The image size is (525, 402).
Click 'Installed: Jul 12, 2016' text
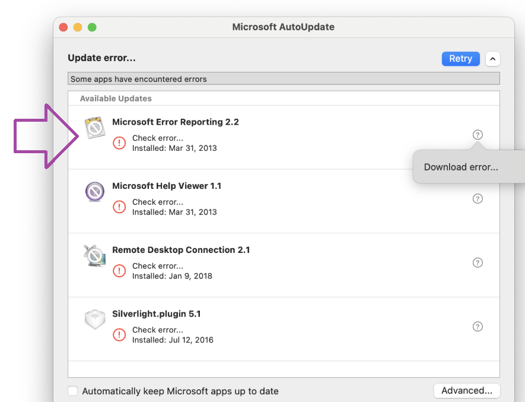pyautogui.click(x=173, y=340)
